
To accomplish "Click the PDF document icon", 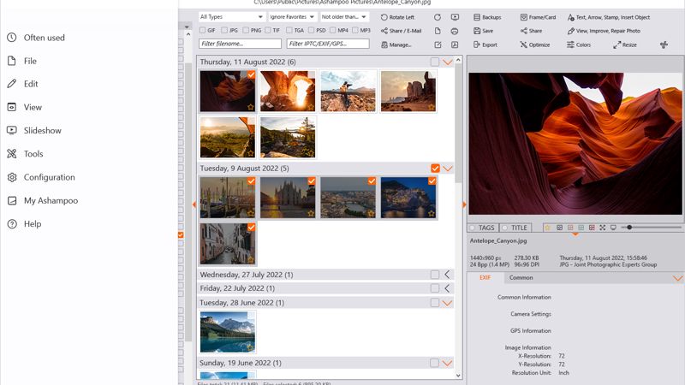I will [455, 44].
